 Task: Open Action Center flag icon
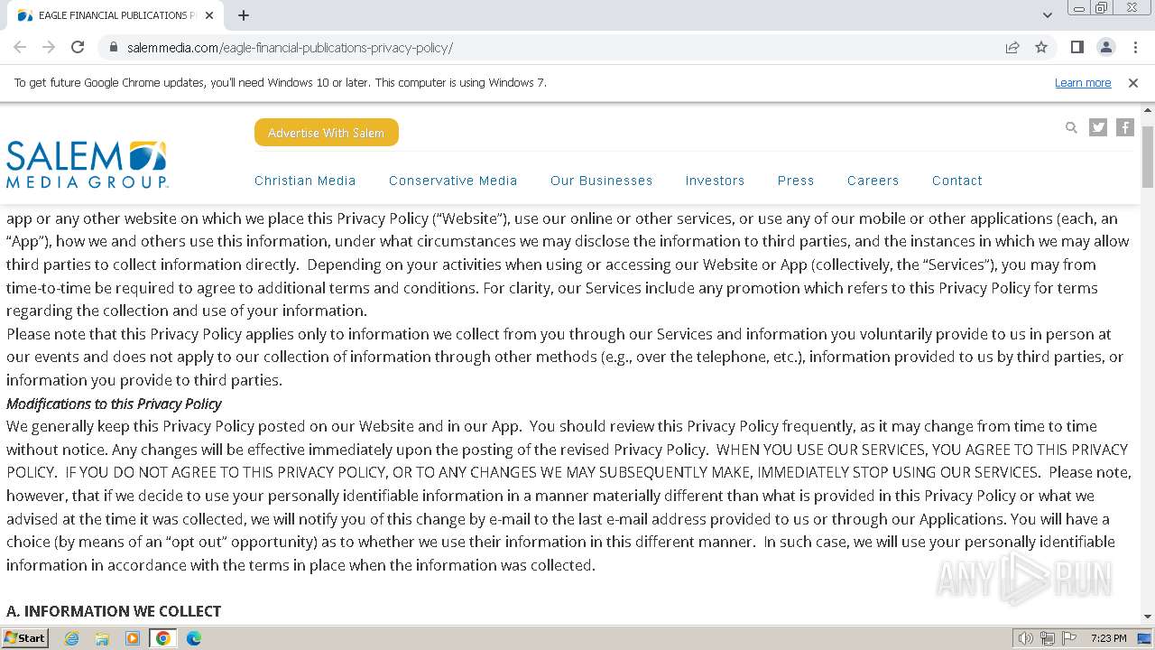pyautogui.click(x=1069, y=638)
